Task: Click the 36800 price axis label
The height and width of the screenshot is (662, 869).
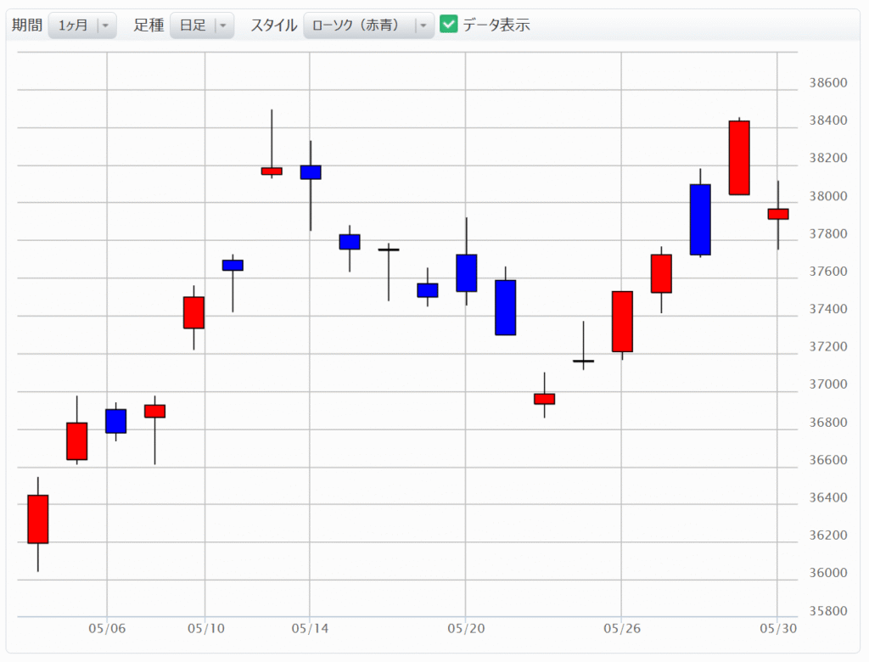Action: (x=828, y=423)
